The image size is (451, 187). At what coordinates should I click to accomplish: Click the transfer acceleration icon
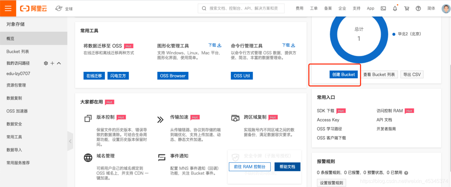pos(161,120)
